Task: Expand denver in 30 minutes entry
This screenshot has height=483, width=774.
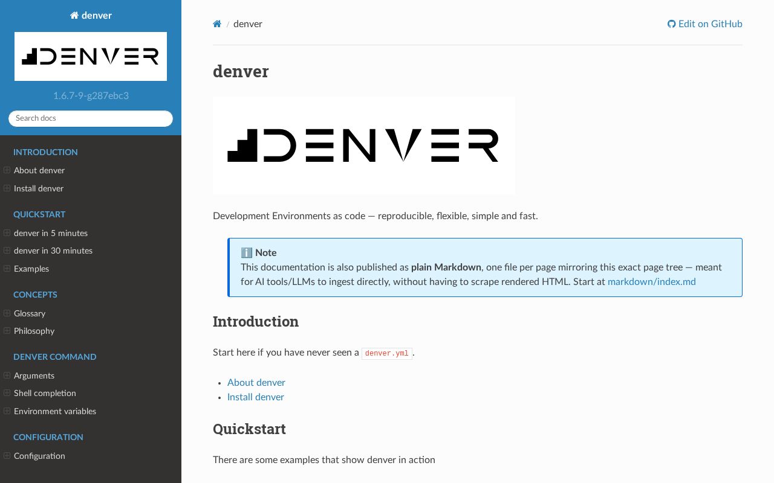Action: tap(7, 251)
